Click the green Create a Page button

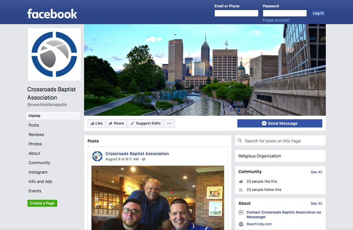pos(42,203)
